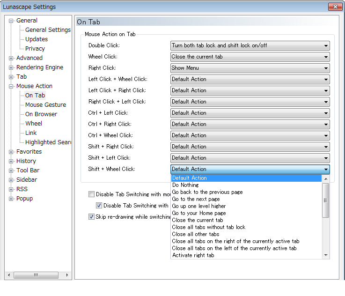Image resolution: width=345 pixels, height=296 pixels.
Task: Uncheck the indented Disable Tab Switching checkbox
Action: click(x=99, y=206)
